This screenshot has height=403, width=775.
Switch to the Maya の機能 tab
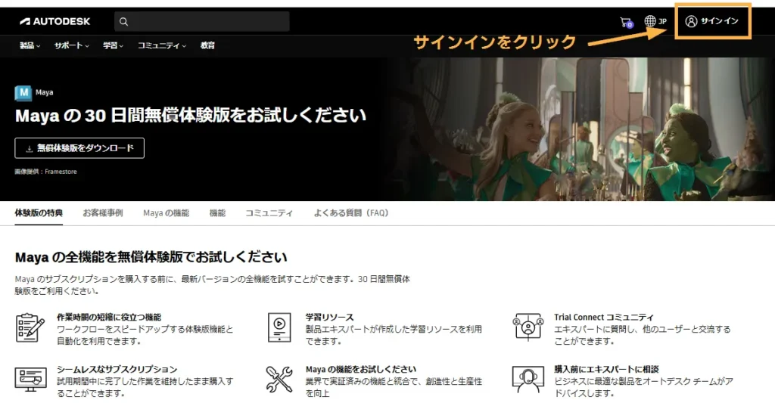(166, 213)
